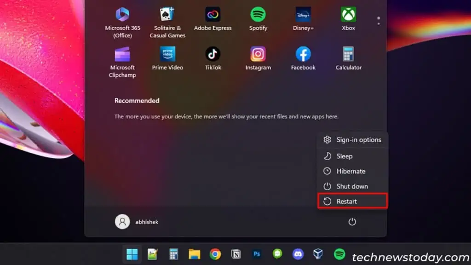The image size is (471, 265).
Task: Choose Sleep from power menu
Action: click(x=352, y=156)
